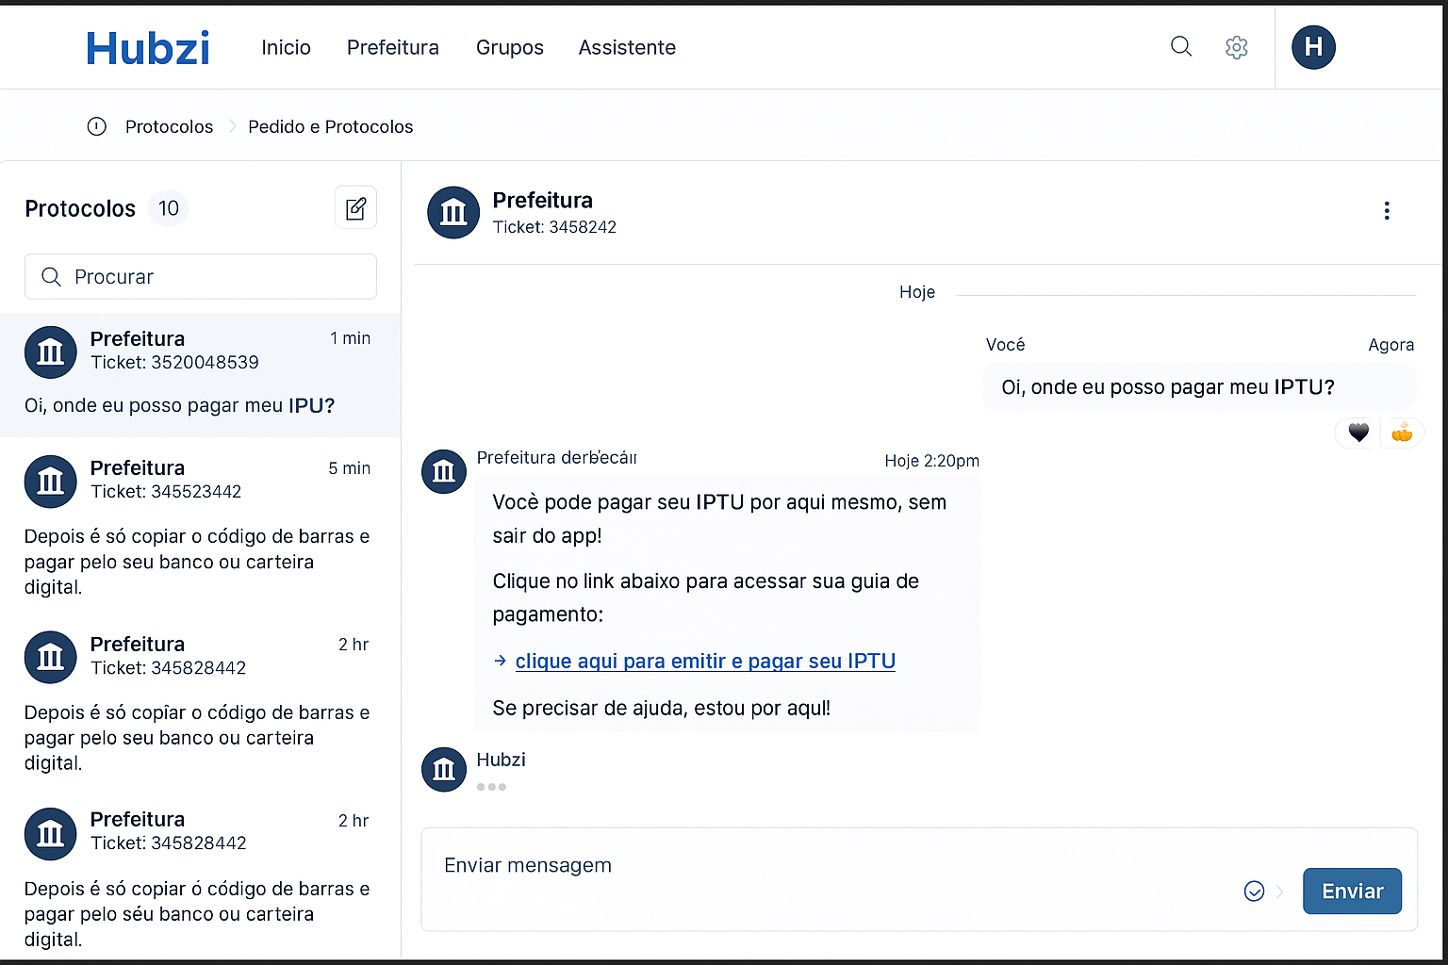The image size is (1448, 965).
Task: Click the search magnifier icon in header
Action: coord(1180,46)
